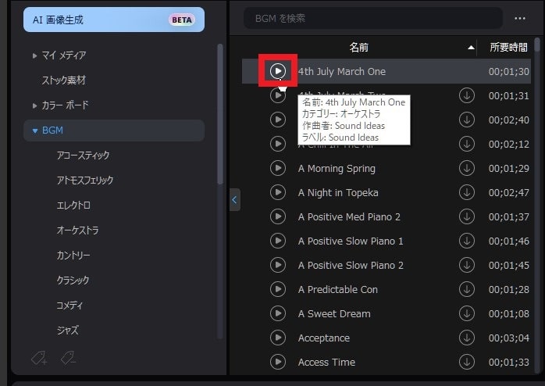Play preview of A Sweet Dream
Screen dimensions: 545x386
pos(278,313)
